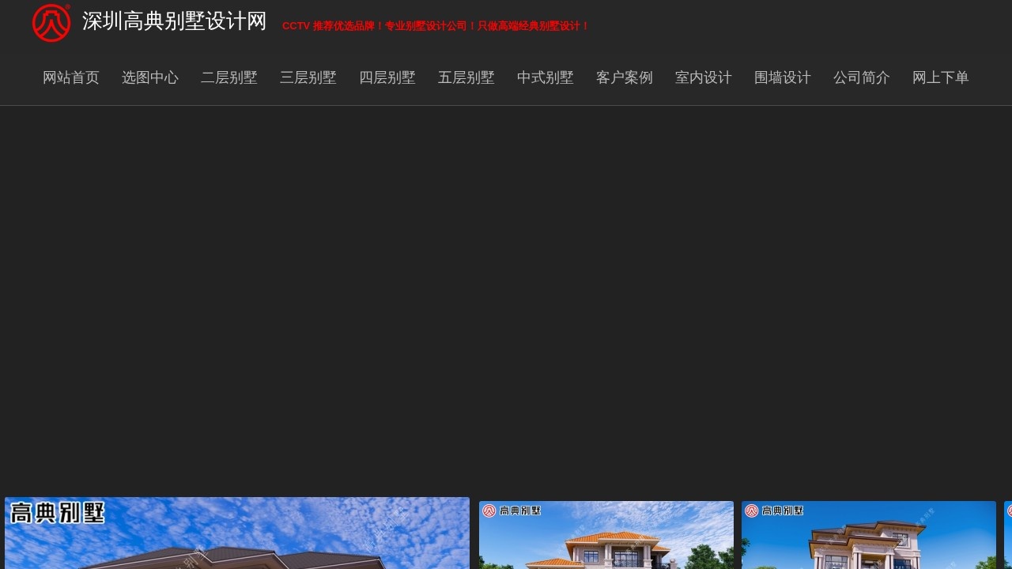1012x569 pixels.
Task: Open the 选图中心 menu item
Action: coord(150,77)
